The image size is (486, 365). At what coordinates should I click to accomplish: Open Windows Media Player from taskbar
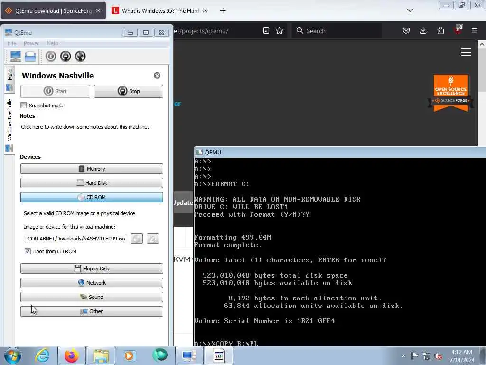pyautogui.click(x=130, y=355)
